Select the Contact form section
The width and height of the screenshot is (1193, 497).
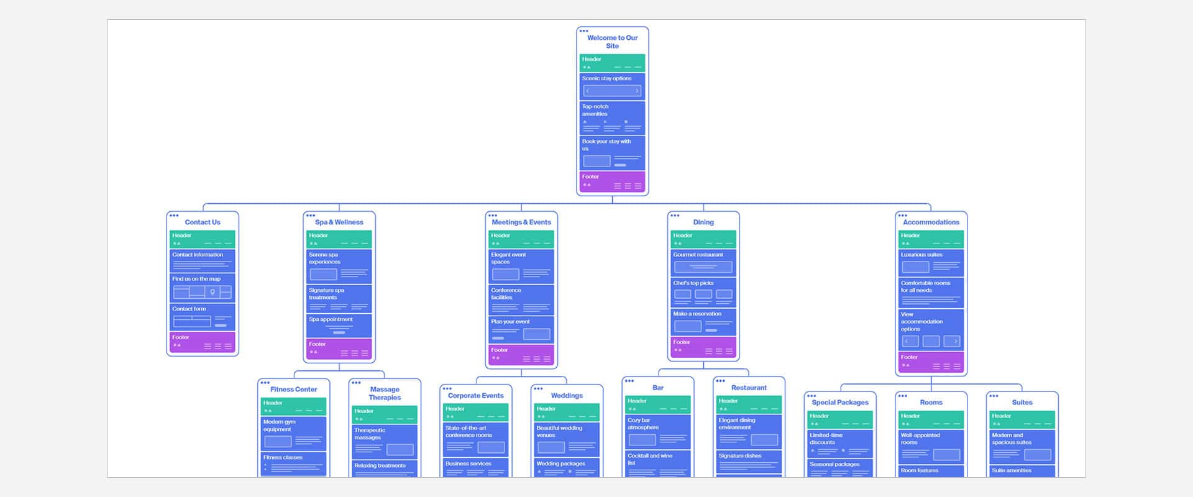203,317
